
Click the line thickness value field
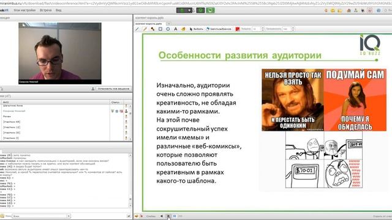(x=257, y=29)
